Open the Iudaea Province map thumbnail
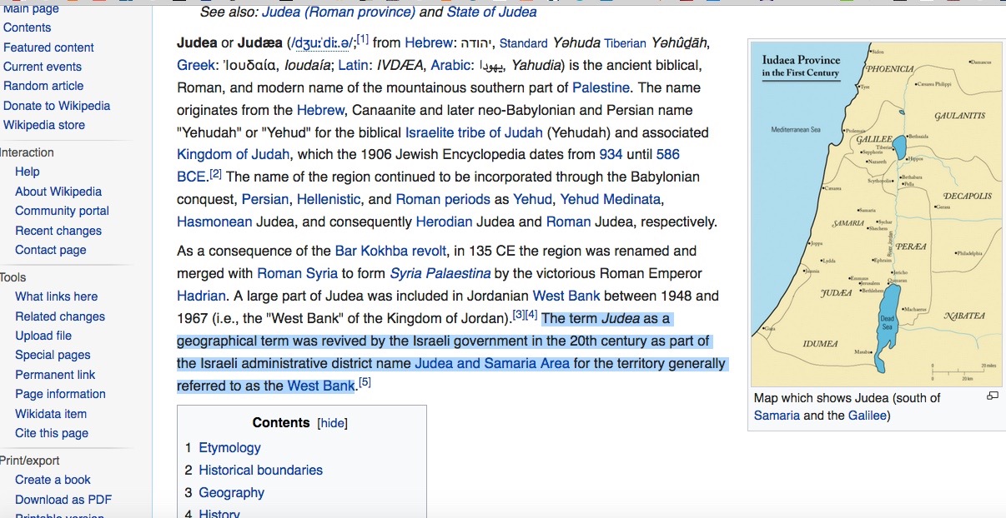Viewport: 1006px width, 518px height. click(x=876, y=214)
